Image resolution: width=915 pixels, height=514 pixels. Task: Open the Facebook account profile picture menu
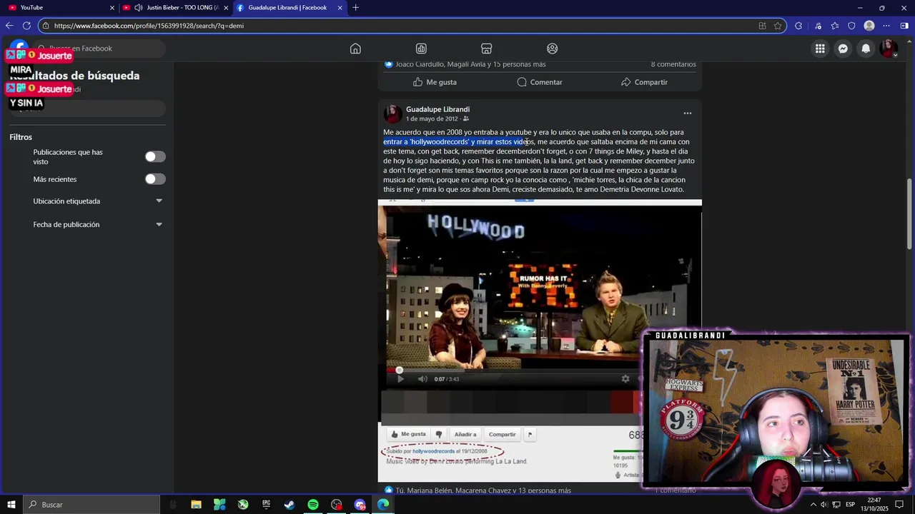pos(889,49)
